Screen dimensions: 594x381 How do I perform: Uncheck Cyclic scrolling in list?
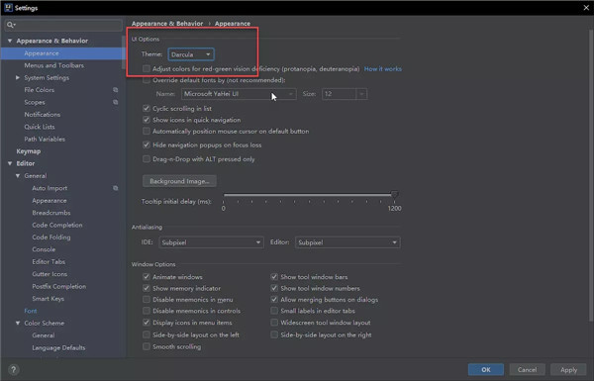147,108
